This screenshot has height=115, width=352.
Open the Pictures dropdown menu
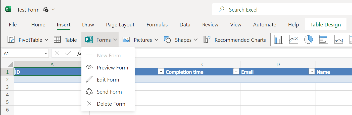156,40
